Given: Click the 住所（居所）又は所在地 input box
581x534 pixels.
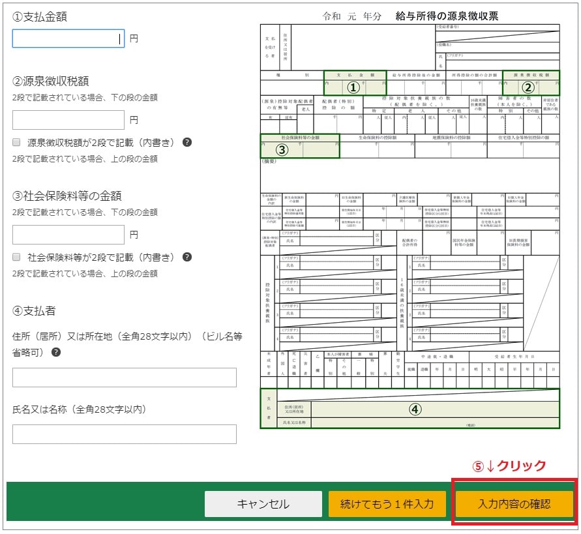Looking at the screenshot, I should [x=125, y=377].
